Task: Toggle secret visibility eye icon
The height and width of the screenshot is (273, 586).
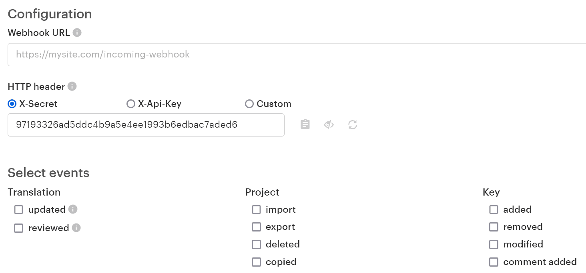Action: (x=329, y=125)
